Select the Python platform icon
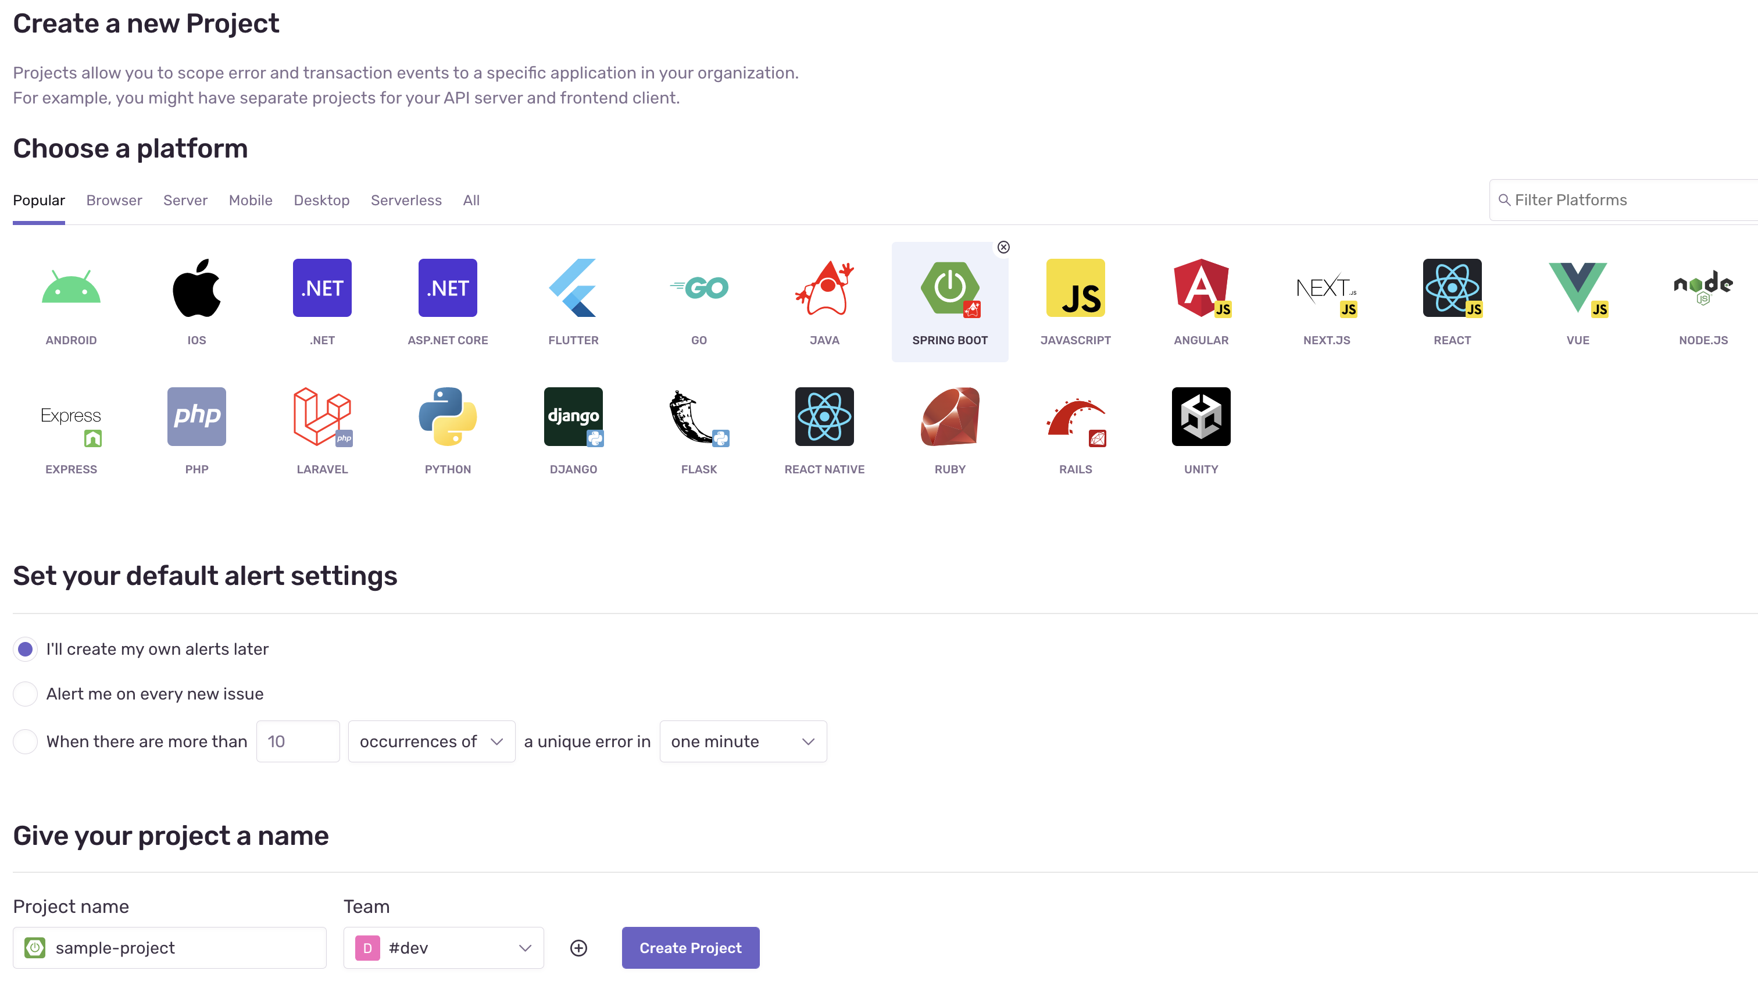Screen dimensions: 1758x999 447,416
